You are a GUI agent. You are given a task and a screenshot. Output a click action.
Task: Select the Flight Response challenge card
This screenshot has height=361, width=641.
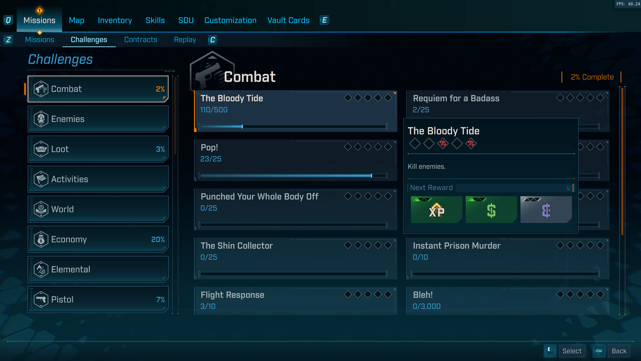[x=295, y=301]
